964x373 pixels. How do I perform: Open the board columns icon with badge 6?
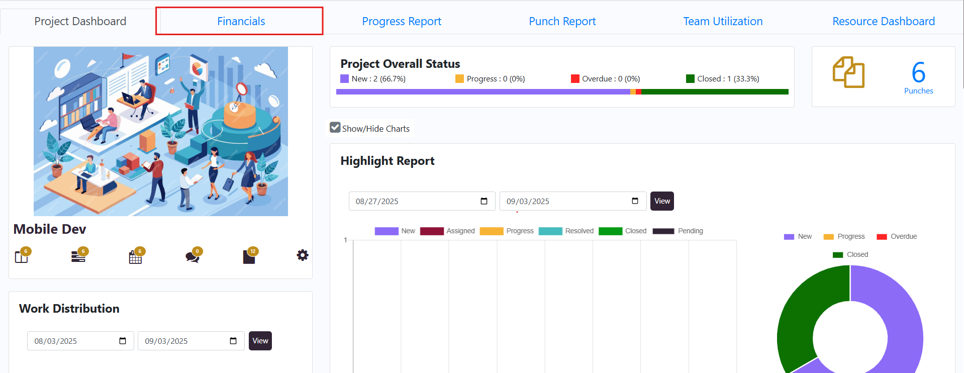coord(22,256)
